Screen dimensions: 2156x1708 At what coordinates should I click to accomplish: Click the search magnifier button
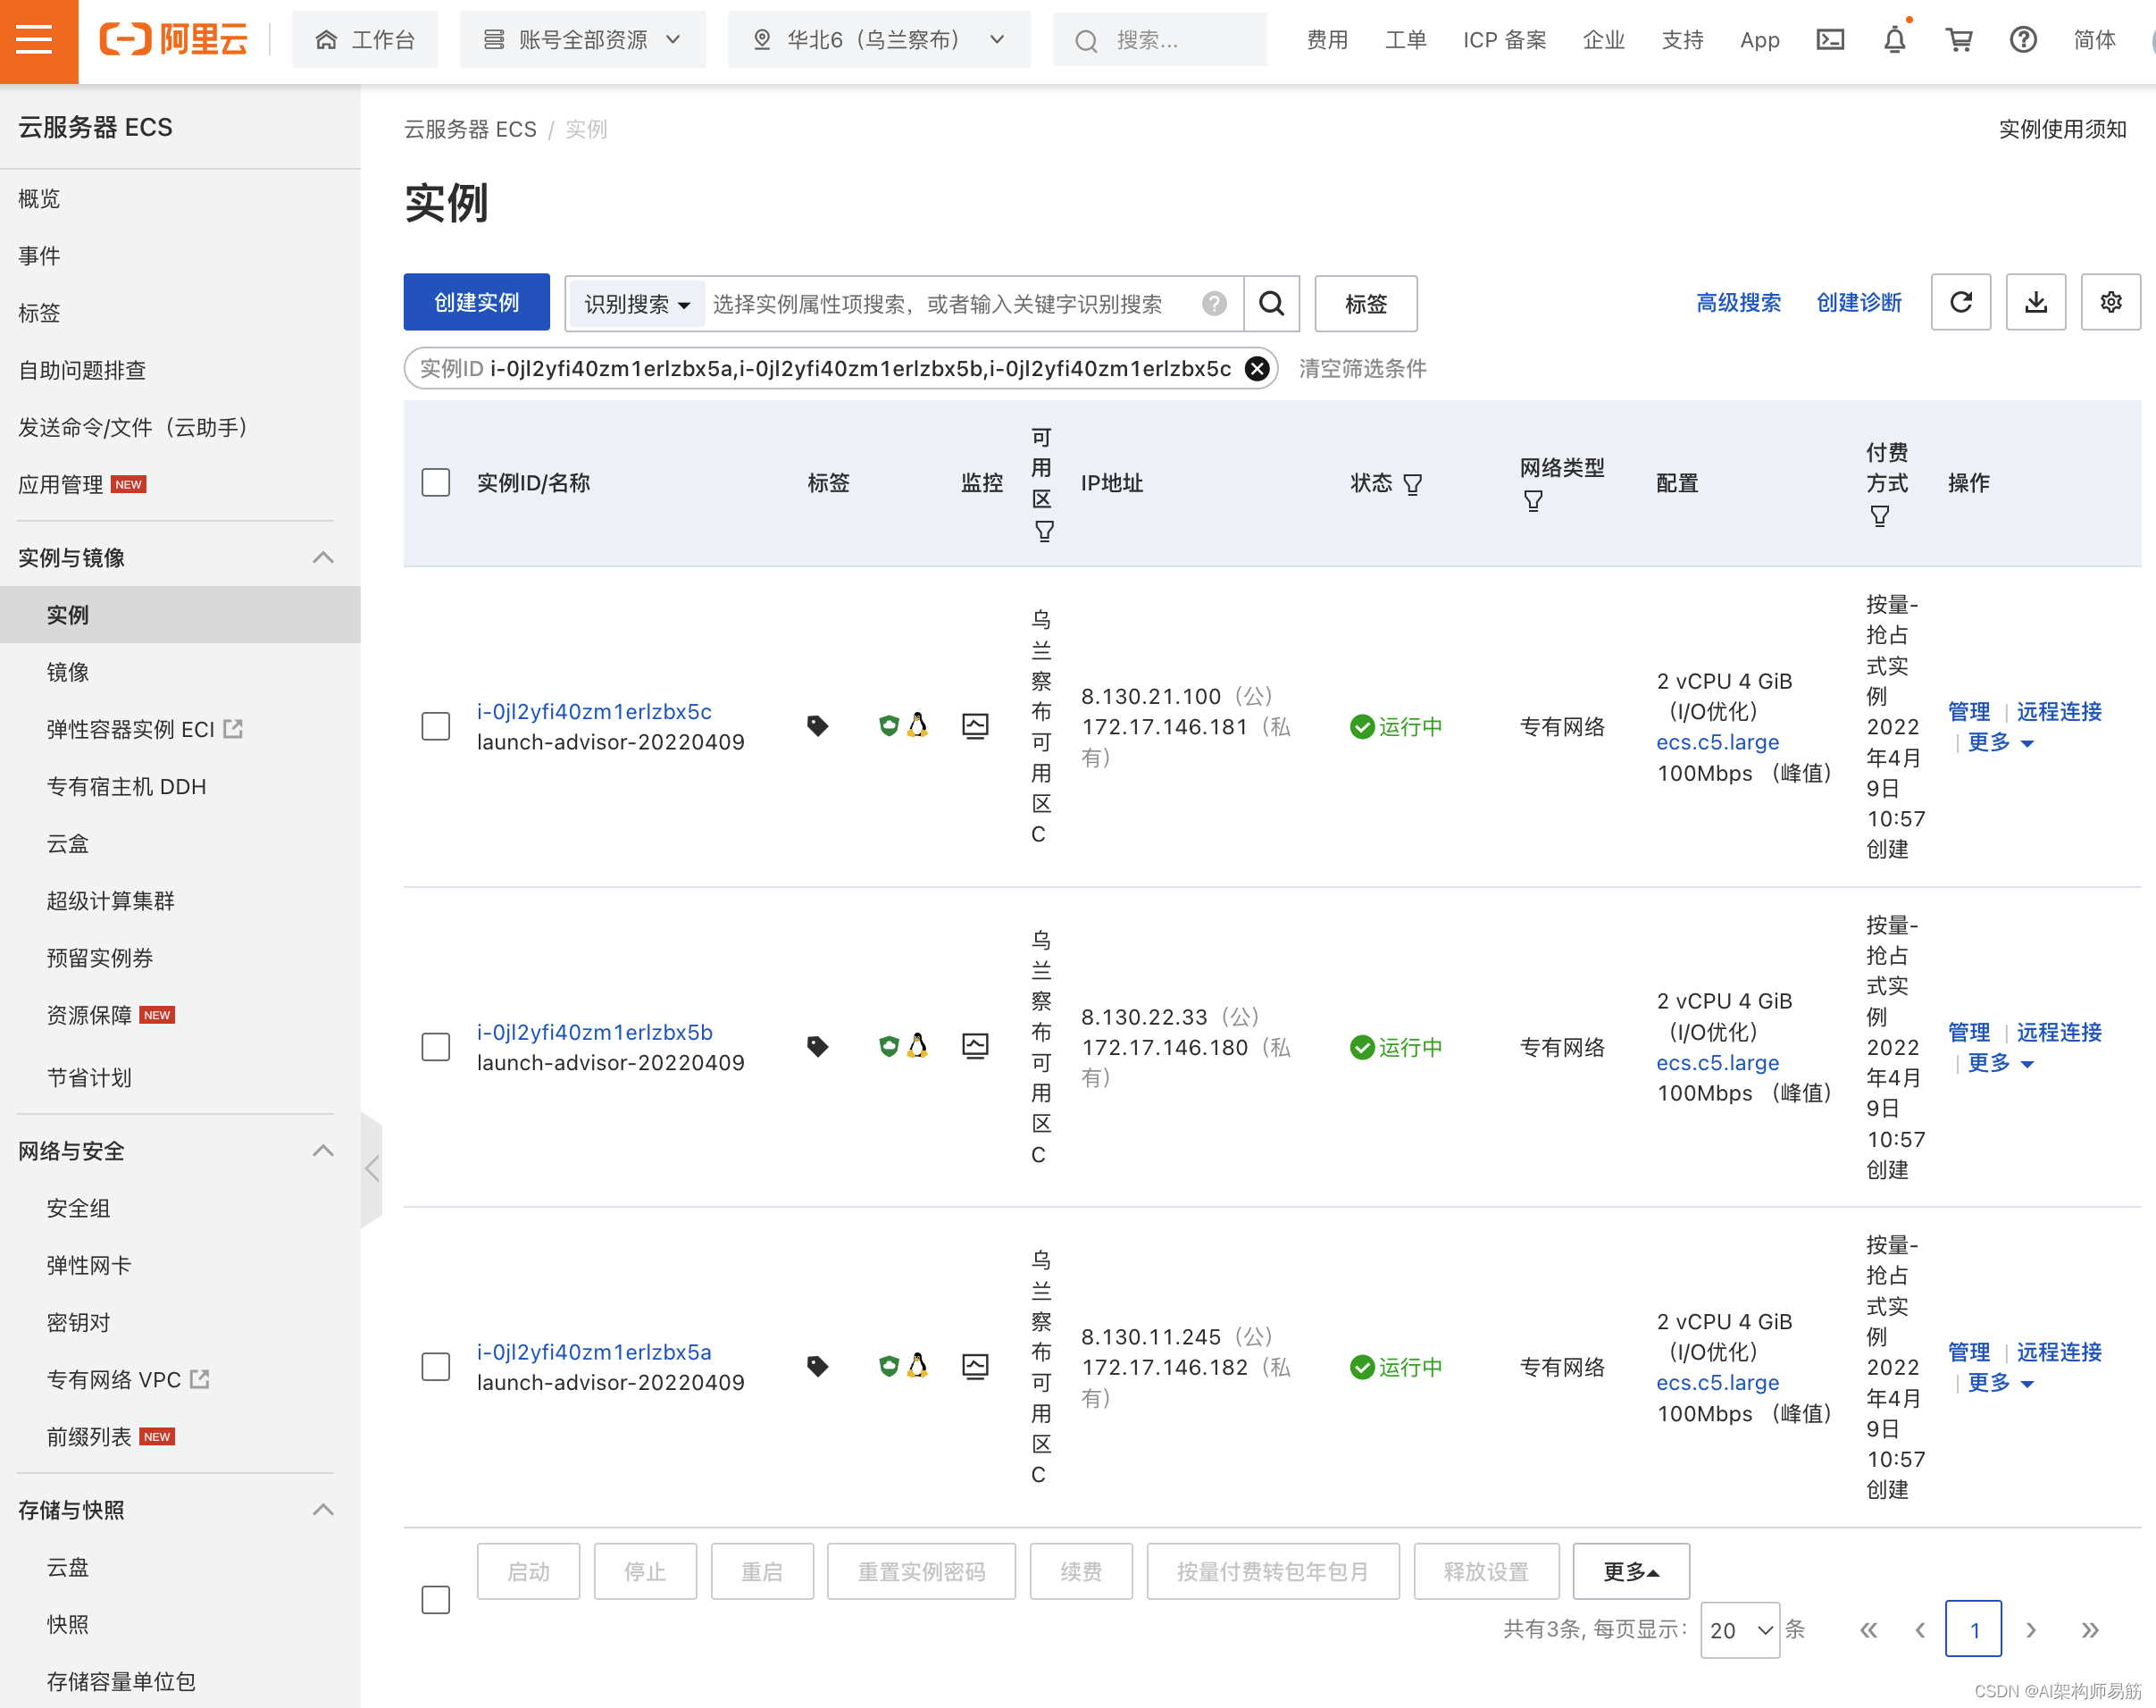[x=1272, y=303]
